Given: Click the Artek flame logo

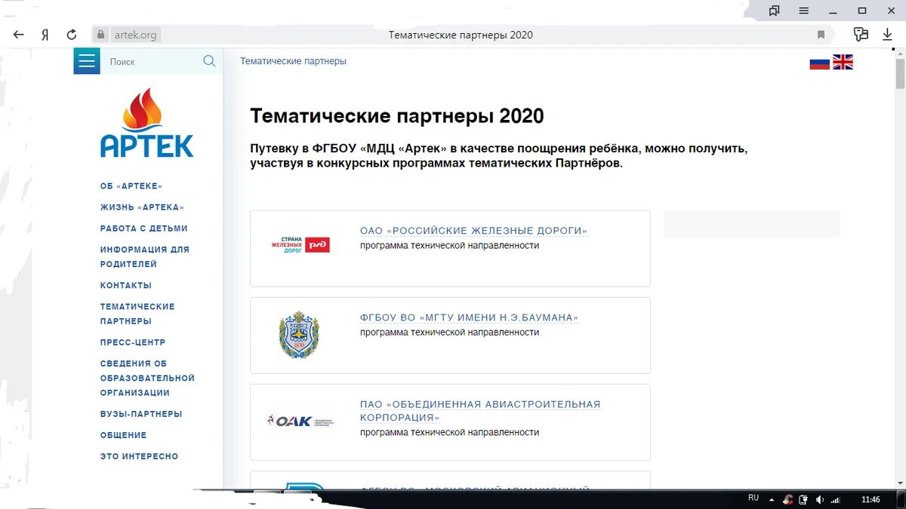Looking at the screenshot, I should pos(146,122).
